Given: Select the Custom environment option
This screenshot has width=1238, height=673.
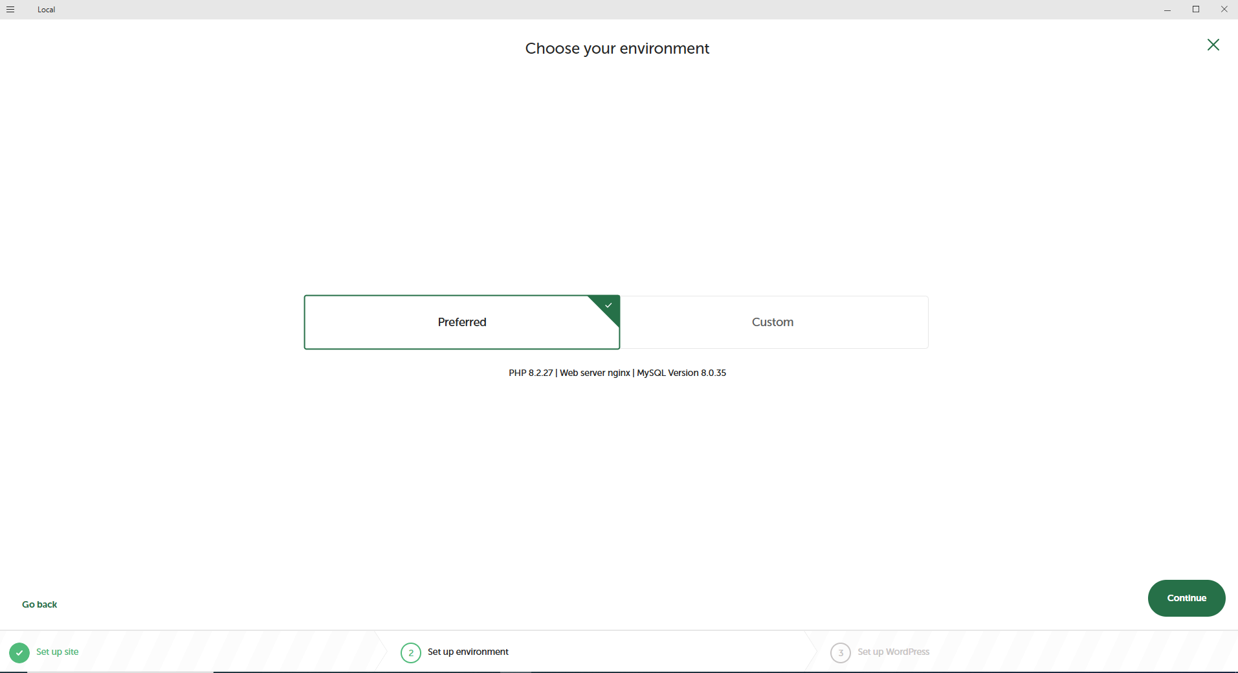Looking at the screenshot, I should point(773,322).
